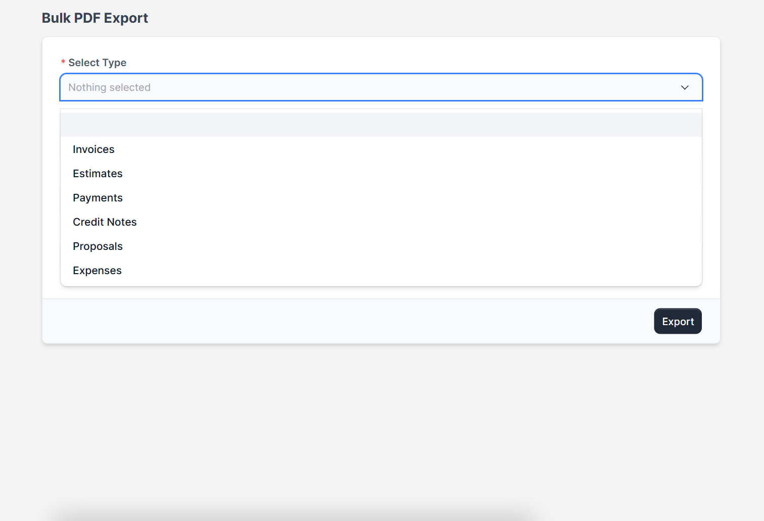
Task: Choose Invoices from the type list
Action: (x=381, y=149)
